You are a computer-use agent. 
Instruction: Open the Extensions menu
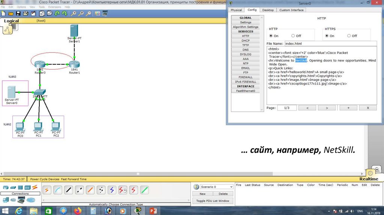tap(55, 7)
